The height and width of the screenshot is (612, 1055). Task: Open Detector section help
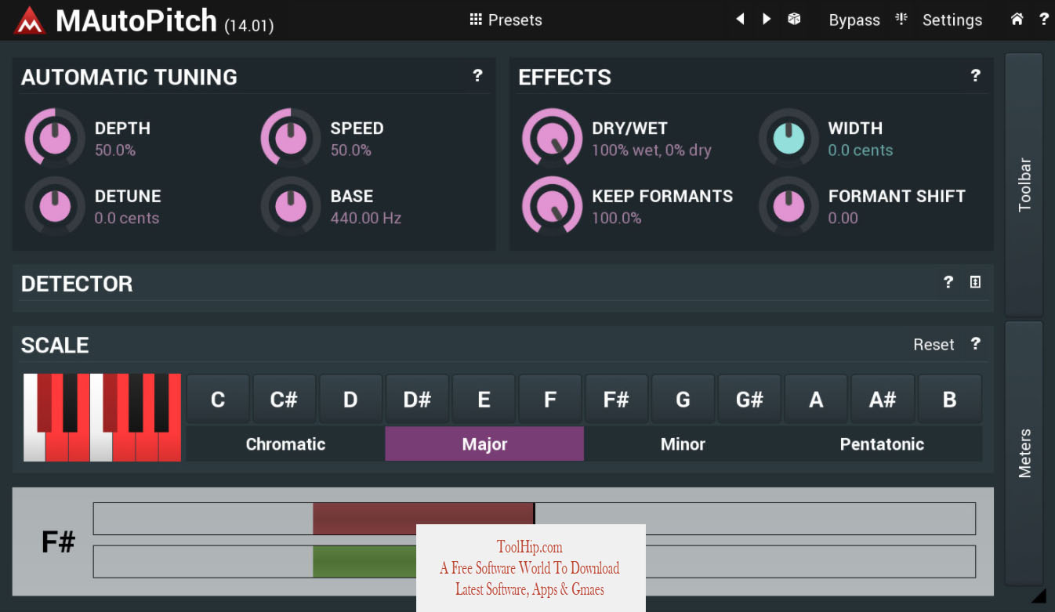click(948, 282)
